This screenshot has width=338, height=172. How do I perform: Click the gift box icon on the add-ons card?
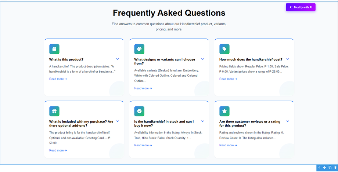coord(54,111)
